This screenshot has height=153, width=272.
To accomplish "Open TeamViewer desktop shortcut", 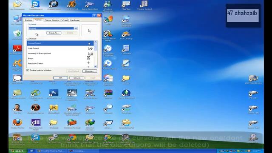I will pos(36,5).
